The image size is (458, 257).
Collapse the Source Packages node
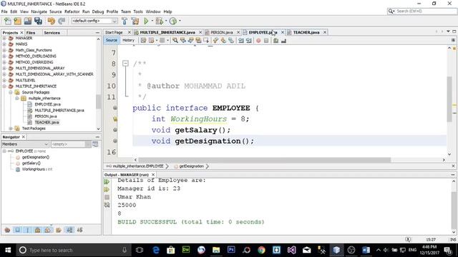click(11, 92)
